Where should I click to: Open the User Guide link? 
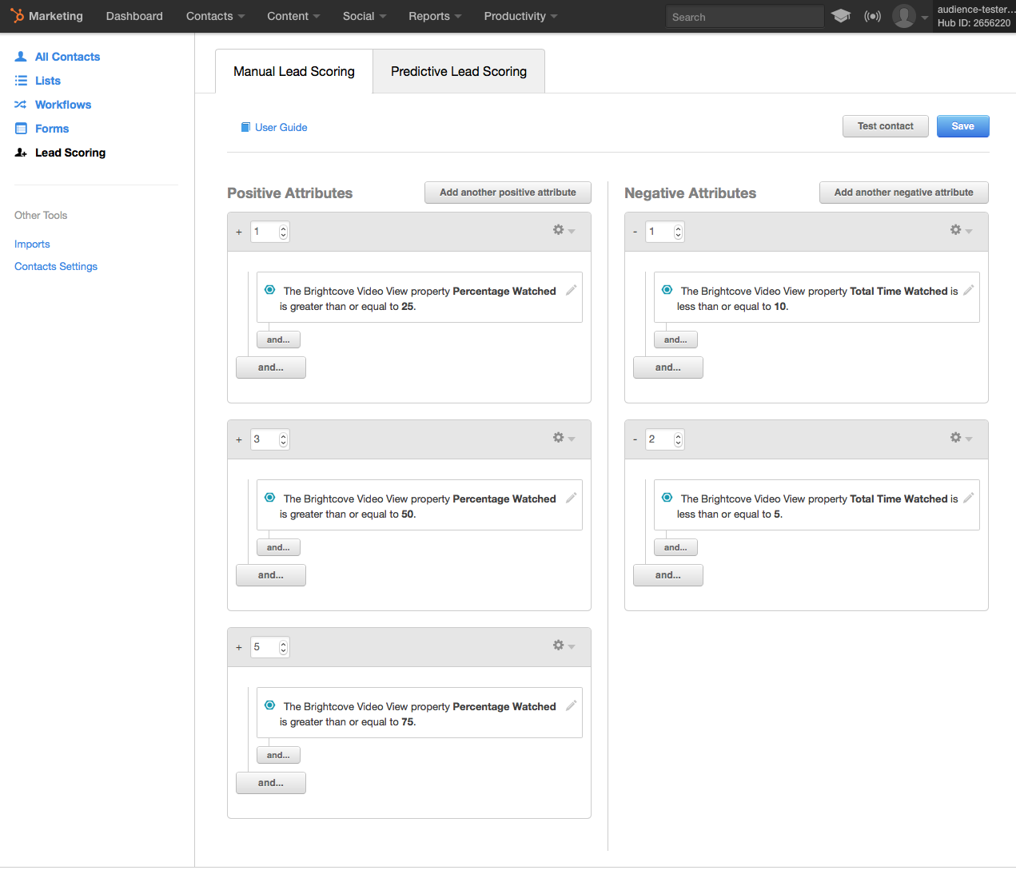pos(281,127)
